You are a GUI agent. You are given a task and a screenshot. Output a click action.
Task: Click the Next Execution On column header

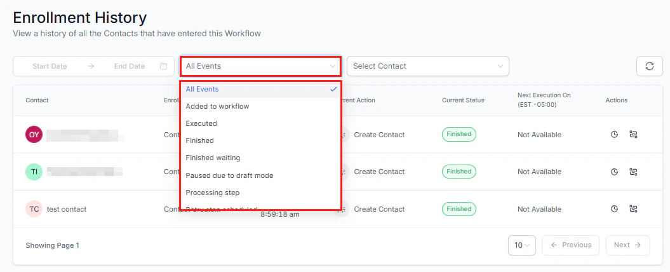pos(544,100)
